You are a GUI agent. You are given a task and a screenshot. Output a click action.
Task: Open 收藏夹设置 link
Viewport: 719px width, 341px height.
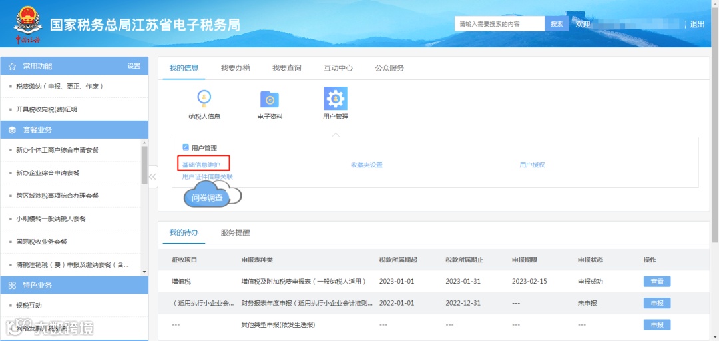coord(367,165)
